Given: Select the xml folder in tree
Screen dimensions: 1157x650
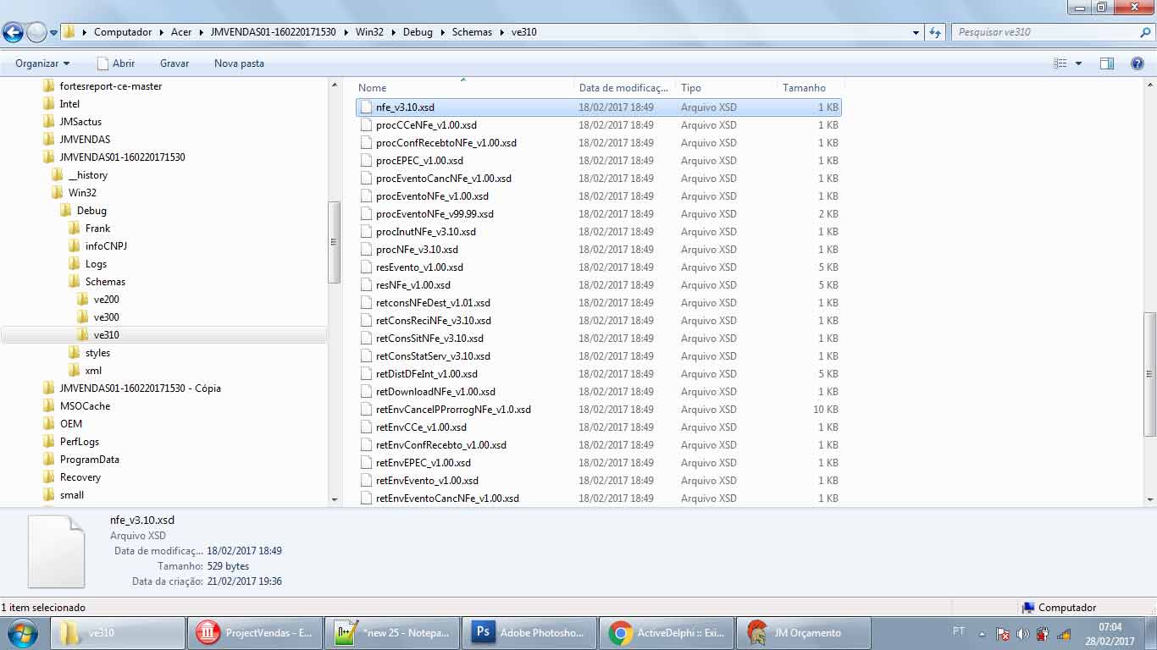Looking at the screenshot, I should point(93,371).
